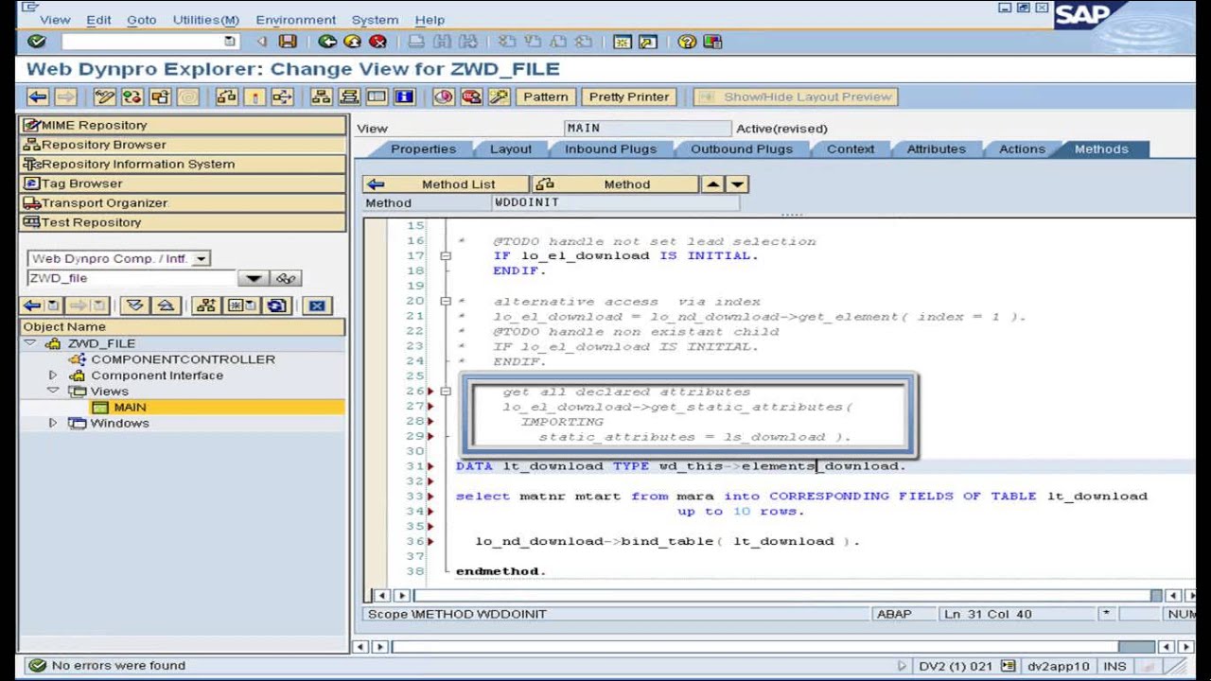Click the Customize Local Layout icon

click(x=712, y=42)
